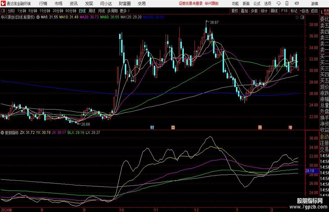Open the mail envelope icon

(x=297, y=3)
